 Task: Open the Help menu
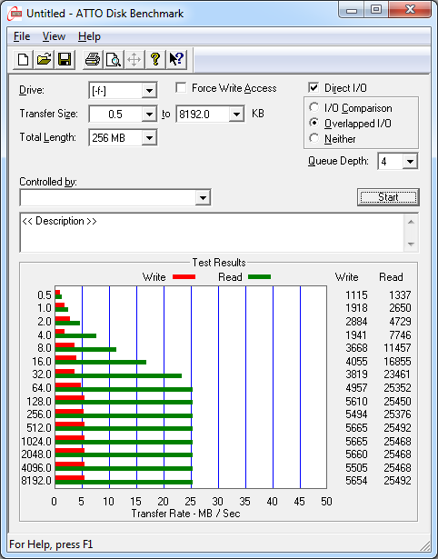[89, 36]
